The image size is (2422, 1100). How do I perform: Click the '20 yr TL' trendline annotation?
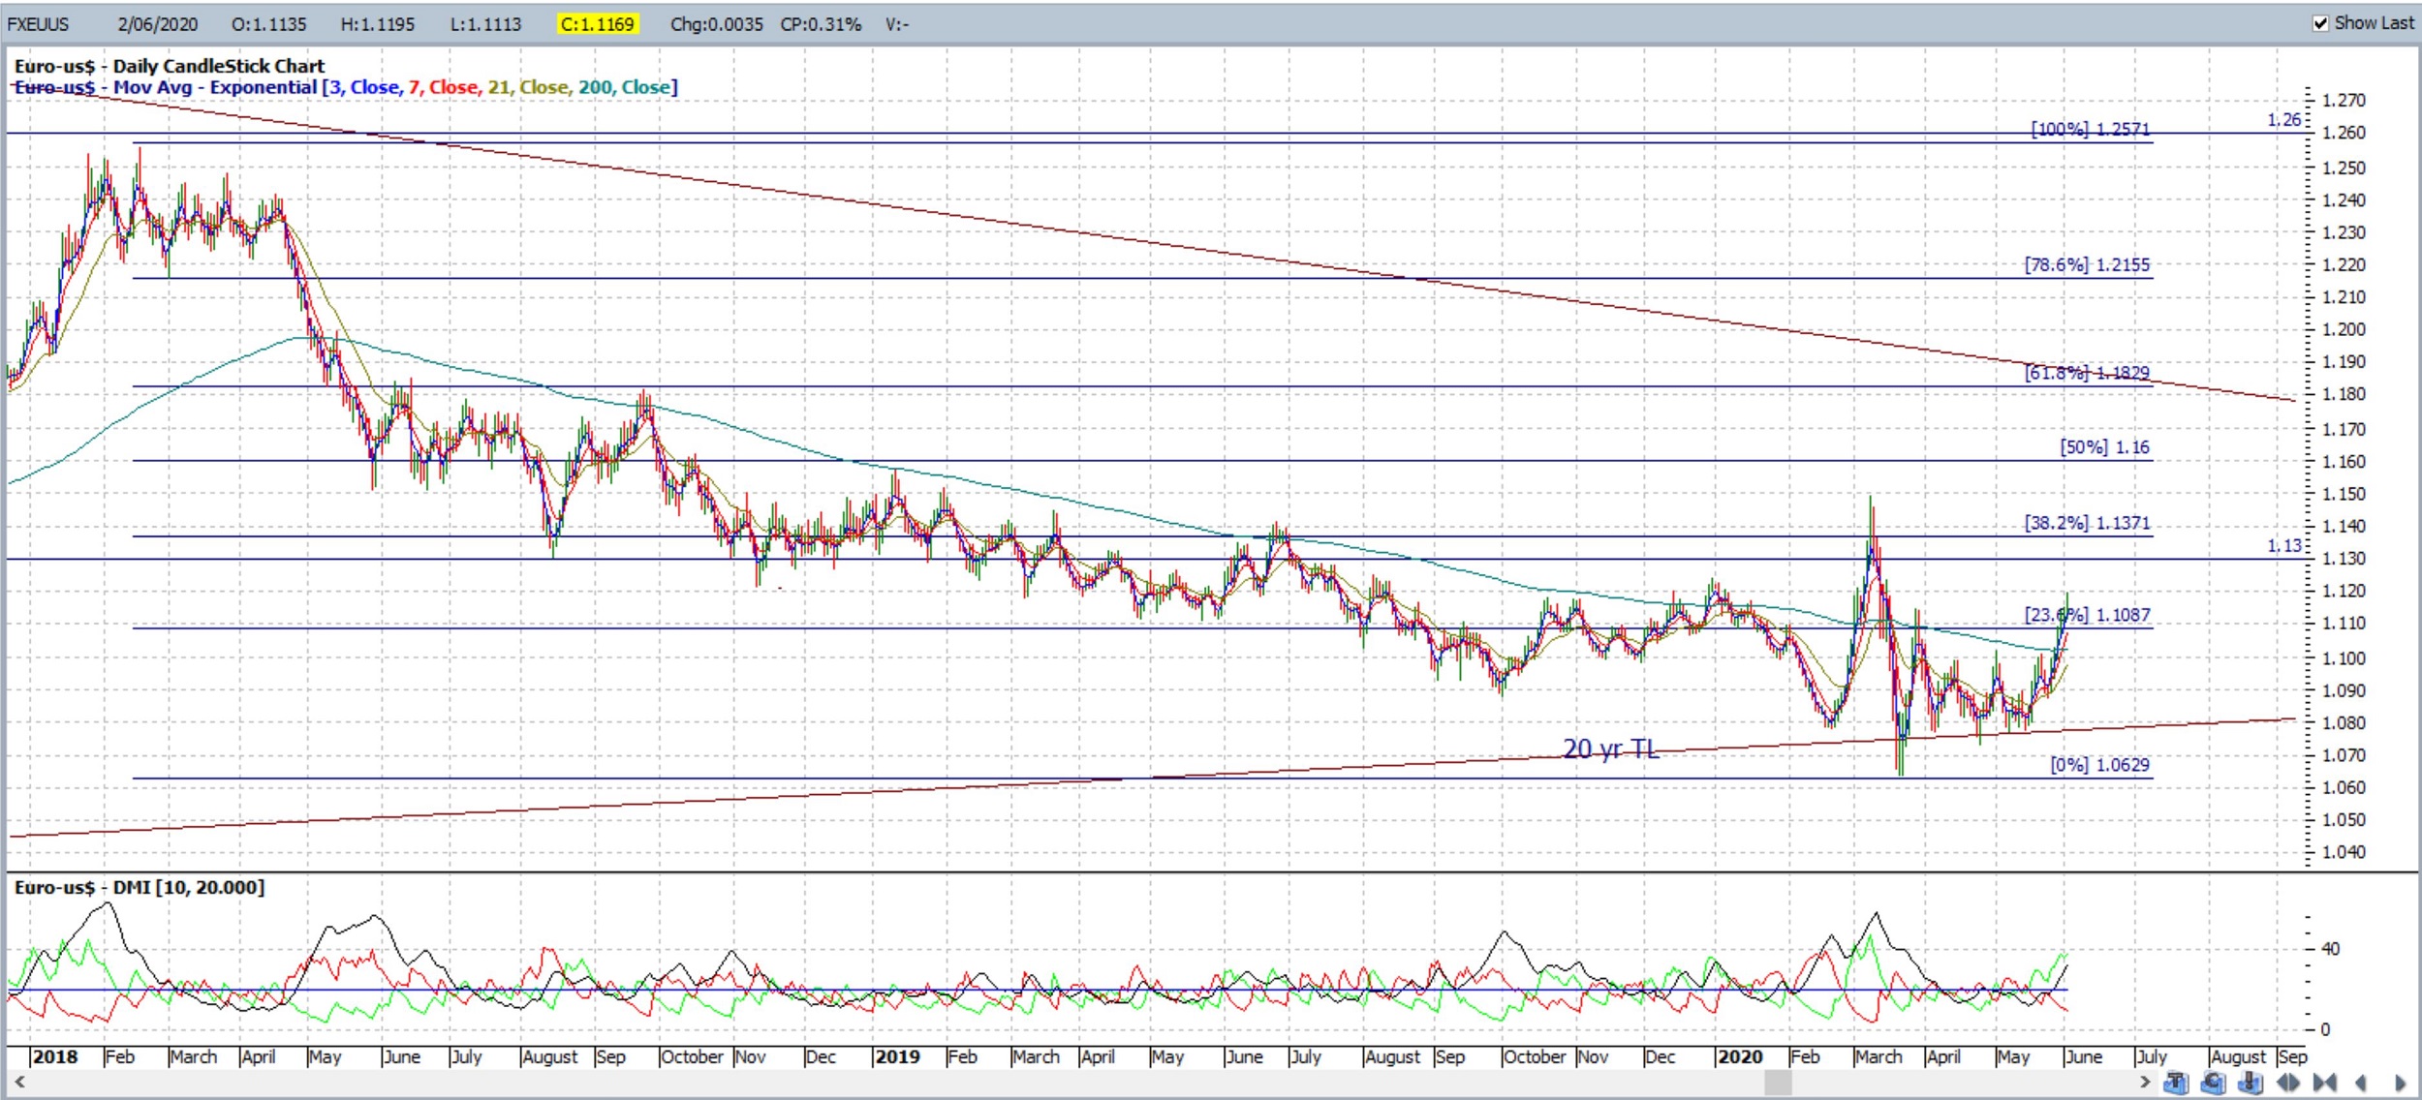1610,749
